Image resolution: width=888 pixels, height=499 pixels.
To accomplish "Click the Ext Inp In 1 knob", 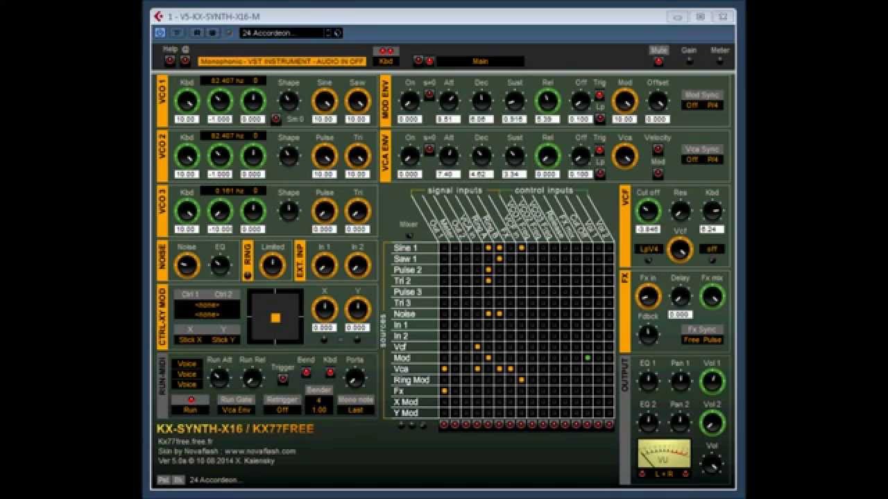I will [325, 265].
